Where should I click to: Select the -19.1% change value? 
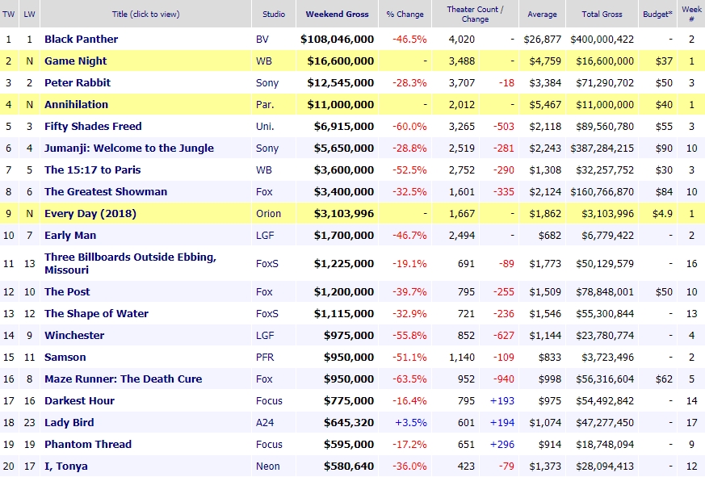(x=409, y=263)
